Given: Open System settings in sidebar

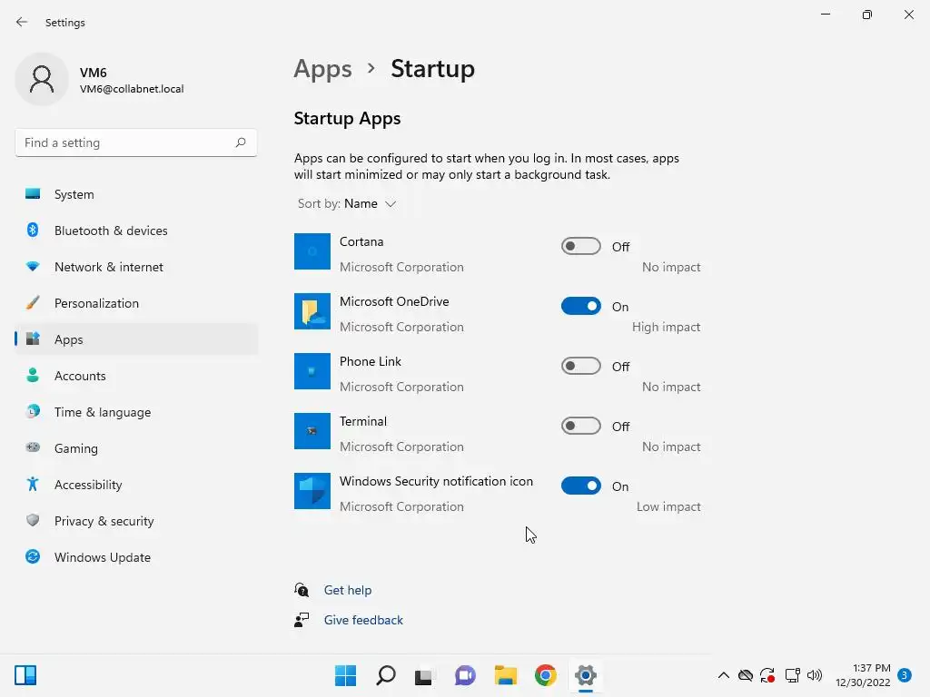Looking at the screenshot, I should click(x=136, y=194).
